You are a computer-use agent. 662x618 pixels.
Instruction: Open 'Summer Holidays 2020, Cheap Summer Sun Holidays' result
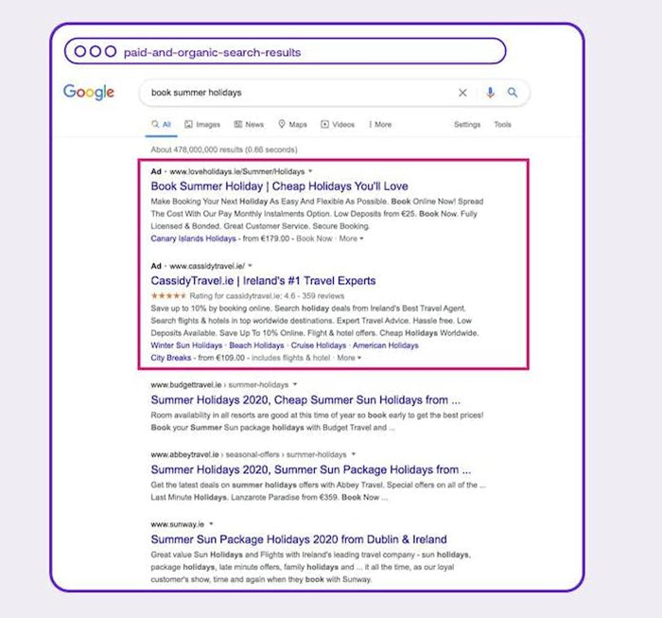[305, 400]
